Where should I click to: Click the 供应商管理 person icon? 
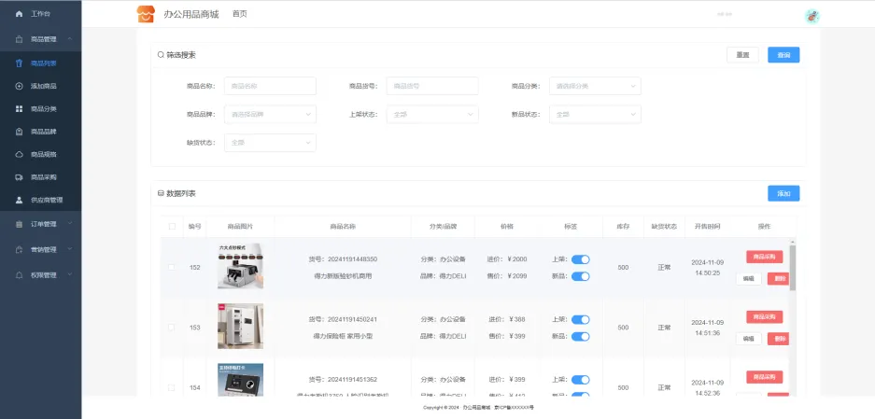[20, 200]
